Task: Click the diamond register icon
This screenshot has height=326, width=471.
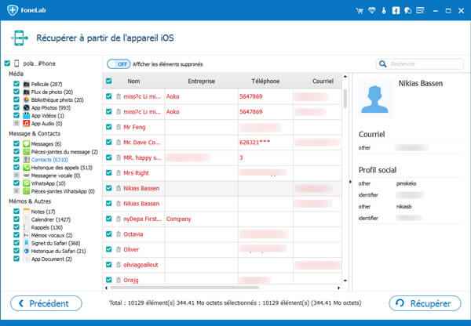Action: [x=372, y=11]
